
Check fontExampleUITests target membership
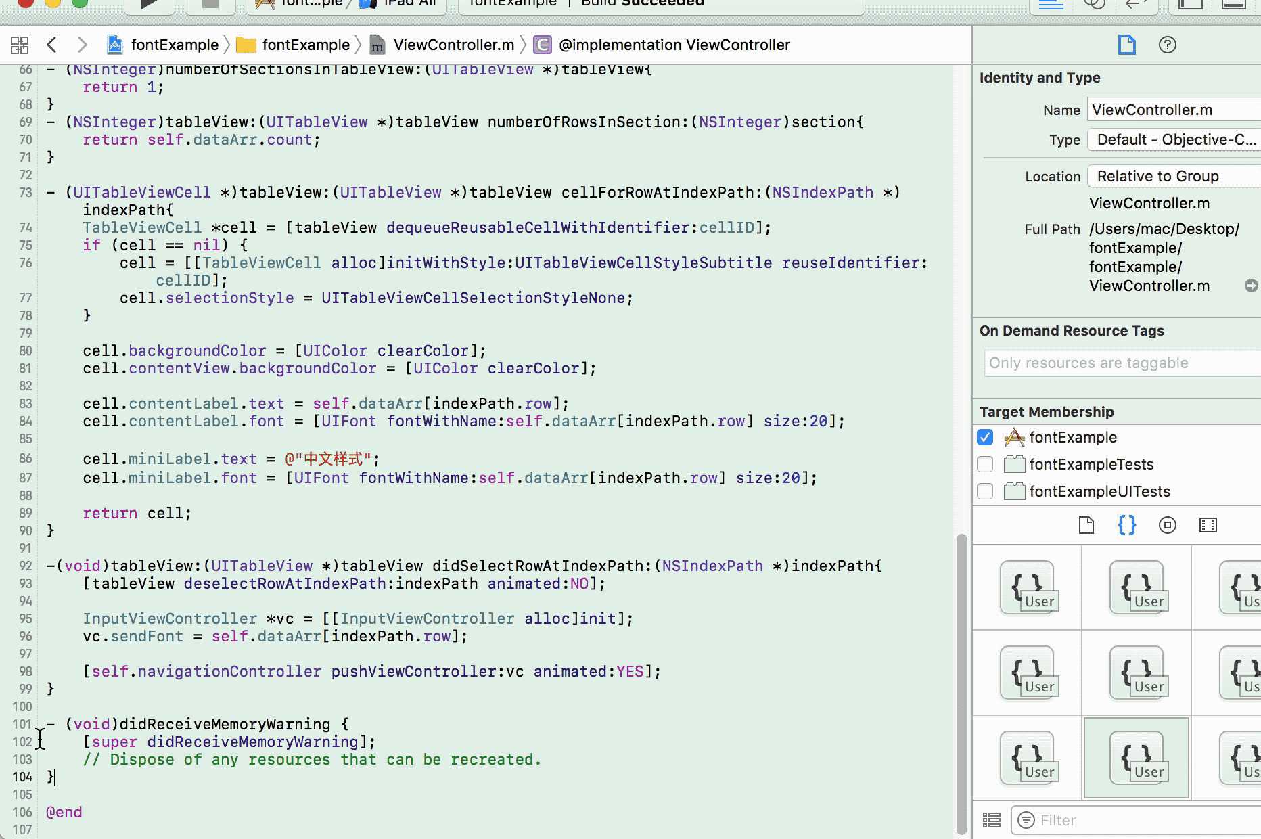tap(985, 491)
